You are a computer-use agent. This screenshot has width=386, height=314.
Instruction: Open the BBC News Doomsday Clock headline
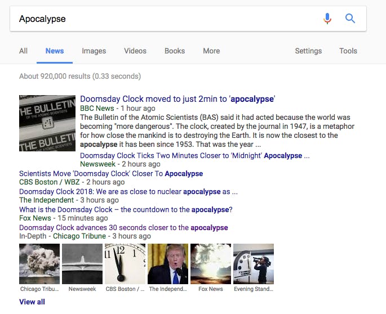(178, 99)
